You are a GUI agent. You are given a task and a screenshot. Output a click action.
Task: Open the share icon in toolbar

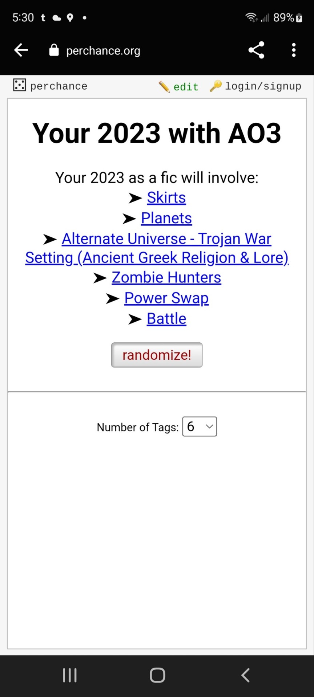(256, 50)
